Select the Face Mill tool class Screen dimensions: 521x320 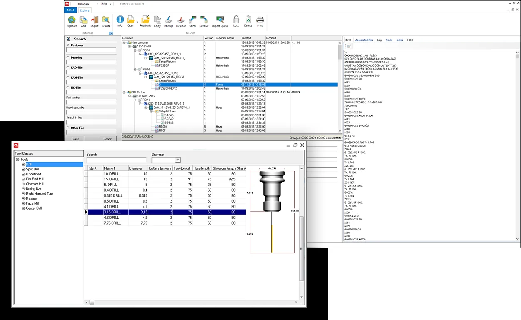[32, 203]
